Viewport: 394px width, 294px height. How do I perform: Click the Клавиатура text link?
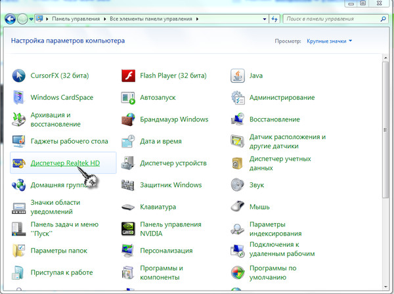tap(158, 207)
